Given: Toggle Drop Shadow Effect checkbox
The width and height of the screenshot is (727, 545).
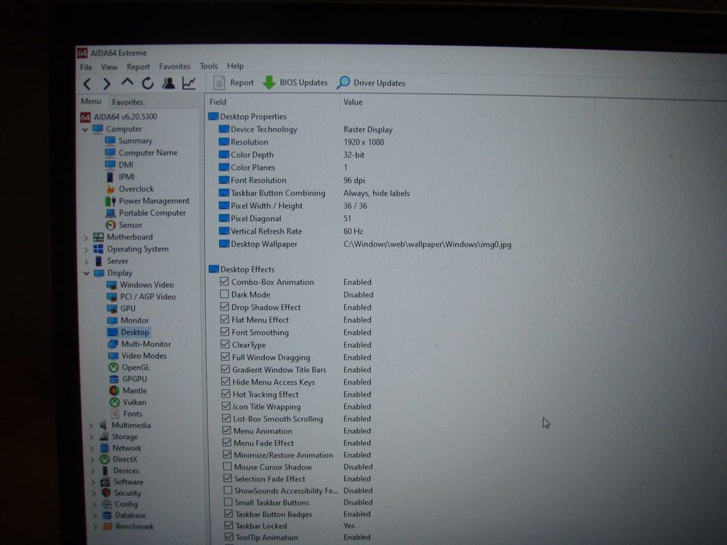Looking at the screenshot, I should (225, 306).
